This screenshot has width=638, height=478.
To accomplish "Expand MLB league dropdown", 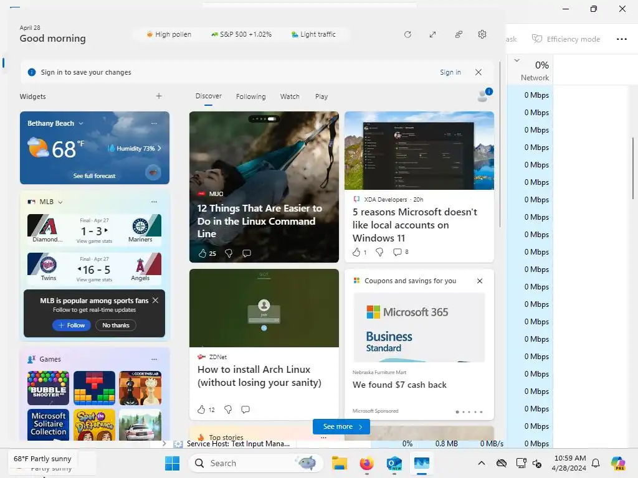I will click(x=60, y=202).
